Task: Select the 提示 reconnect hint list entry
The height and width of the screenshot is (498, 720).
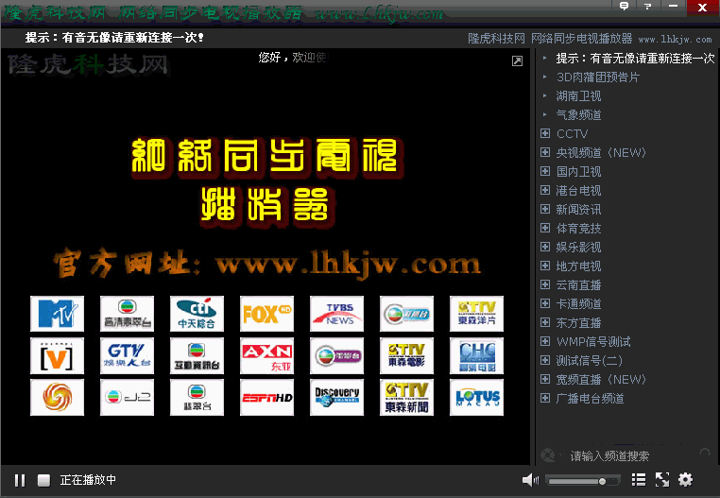Action: coord(635,59)
